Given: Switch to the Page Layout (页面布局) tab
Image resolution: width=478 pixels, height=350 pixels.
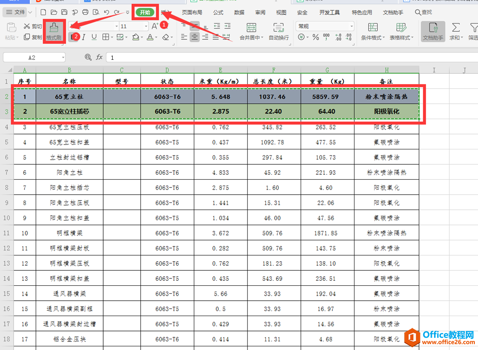Looking at the screenshot, I should click(192, 12).
